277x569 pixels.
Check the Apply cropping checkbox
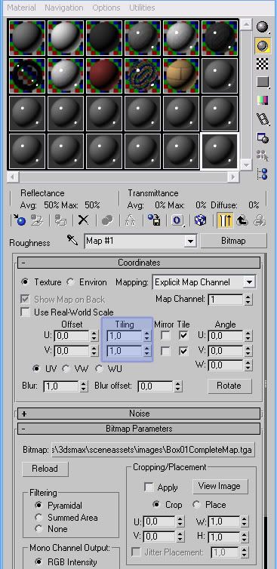[x=148, y=487]
